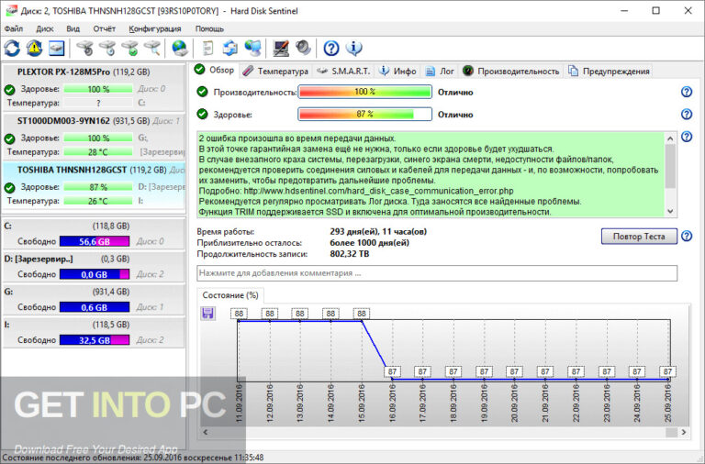The height and width of the screenshot is (464, 705).
Task: Click I: free space 32,5 GB bar
Action: click(x=95, y=340)
